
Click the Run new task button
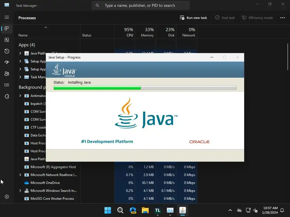[193, 18]
